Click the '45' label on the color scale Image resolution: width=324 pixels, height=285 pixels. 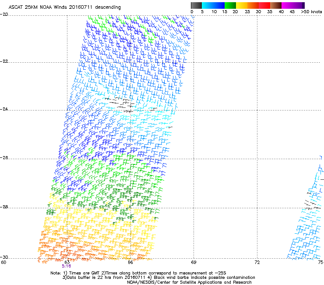click(x=292, y=12)
